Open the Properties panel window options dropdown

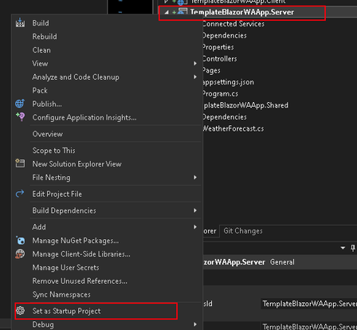click(343, 248)
